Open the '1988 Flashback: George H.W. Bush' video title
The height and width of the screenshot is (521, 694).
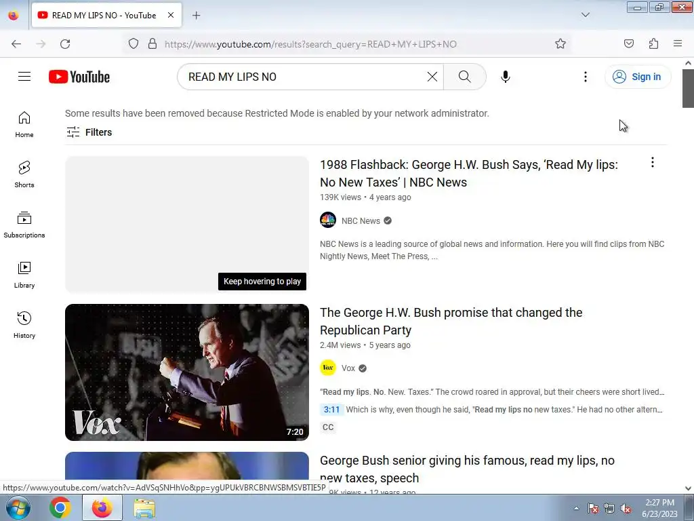click(469, 173)
